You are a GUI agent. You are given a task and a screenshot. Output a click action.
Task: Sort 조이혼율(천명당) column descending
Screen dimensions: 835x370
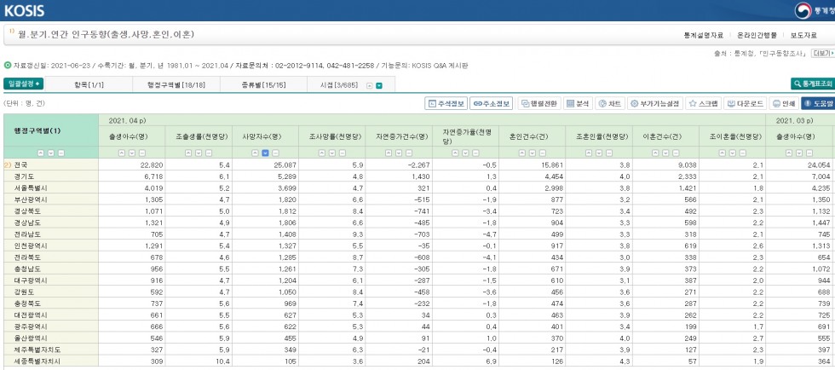(x=732, y=153)
